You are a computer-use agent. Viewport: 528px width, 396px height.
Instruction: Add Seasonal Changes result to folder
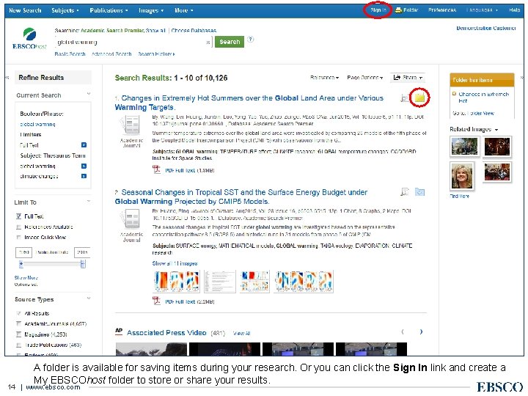[419, 192]
